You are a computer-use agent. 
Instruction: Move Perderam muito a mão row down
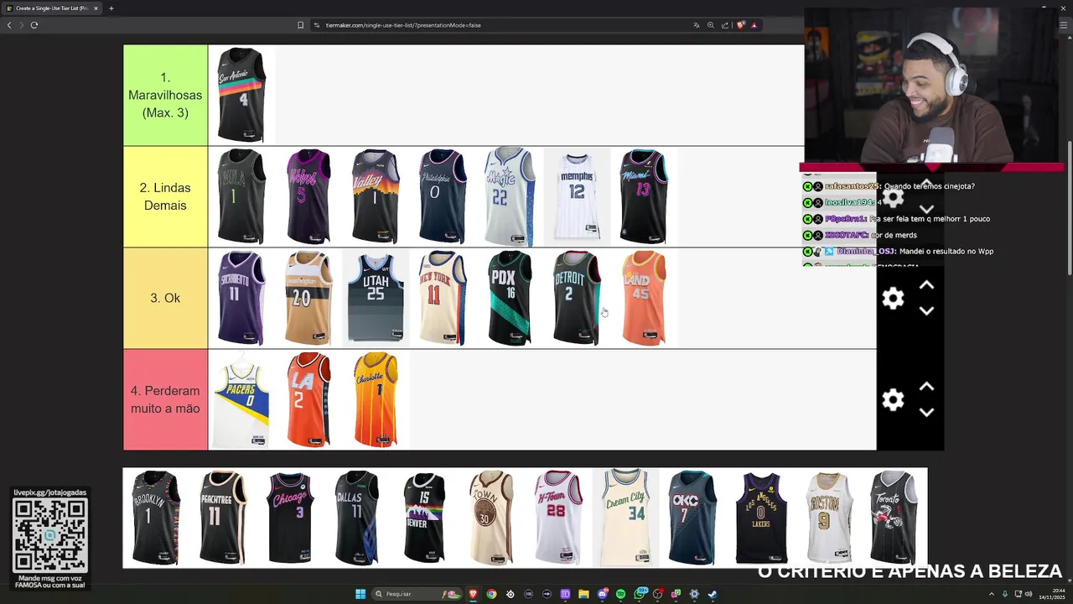[926, 413]
